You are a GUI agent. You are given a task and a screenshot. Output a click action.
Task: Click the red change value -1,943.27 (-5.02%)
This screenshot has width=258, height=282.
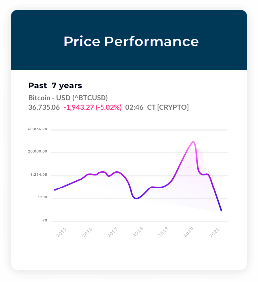93,107
